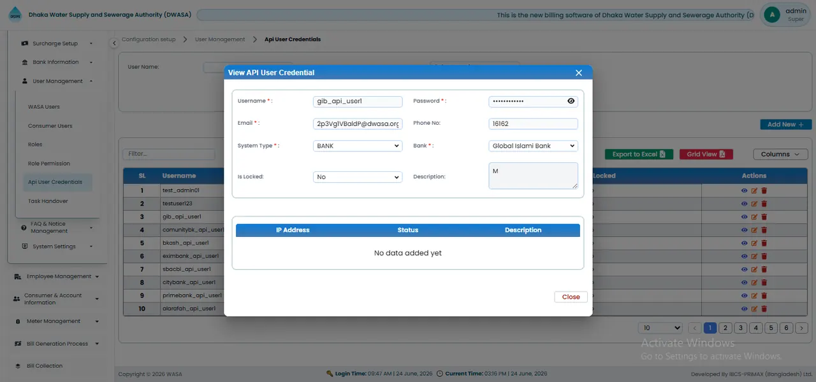Image resolution: width=816 pixels, height=382 pixels.
Task: Expand Surcharge Setup menu
Action: pos(57,44)
